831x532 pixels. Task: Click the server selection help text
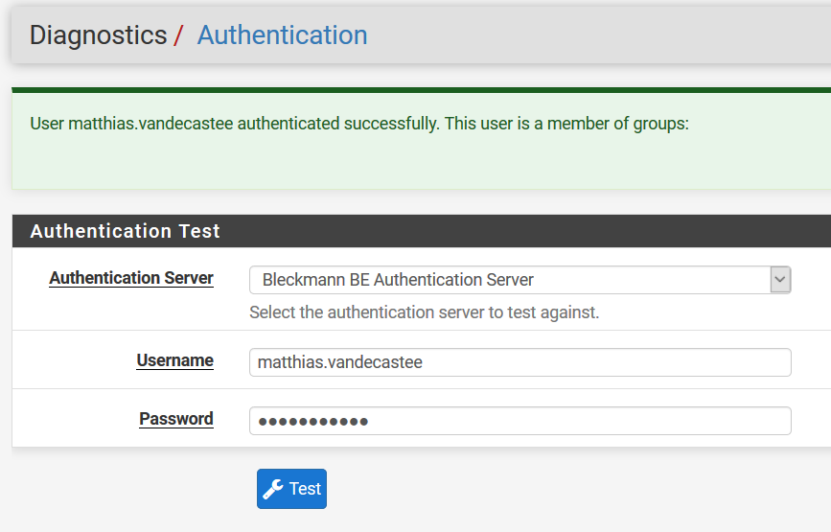424,312
